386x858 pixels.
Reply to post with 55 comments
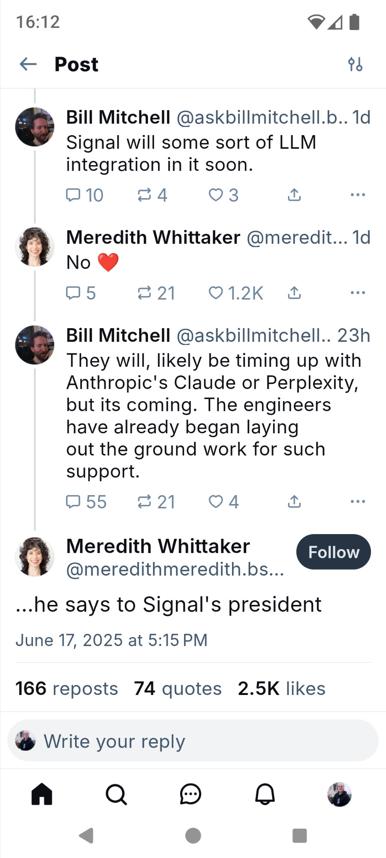pos(86,502)
